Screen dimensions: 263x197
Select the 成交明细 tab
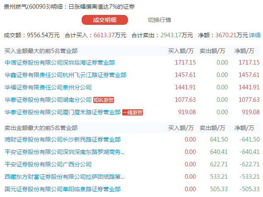[x=105, y=20]
